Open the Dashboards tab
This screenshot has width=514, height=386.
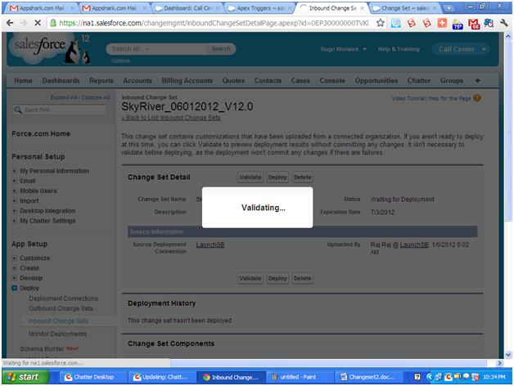pos(61,81)
